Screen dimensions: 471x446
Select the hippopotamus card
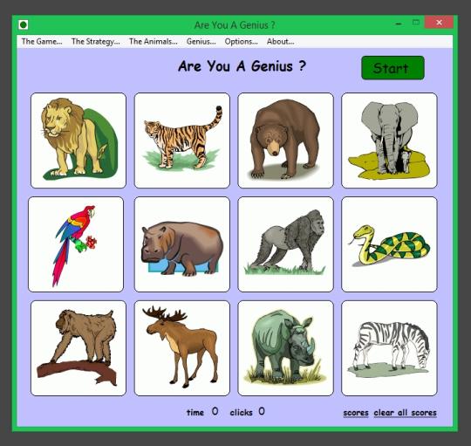182,244
